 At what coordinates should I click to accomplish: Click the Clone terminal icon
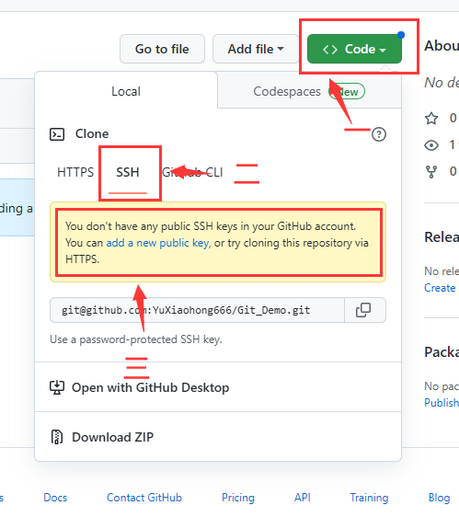point(57,134)
